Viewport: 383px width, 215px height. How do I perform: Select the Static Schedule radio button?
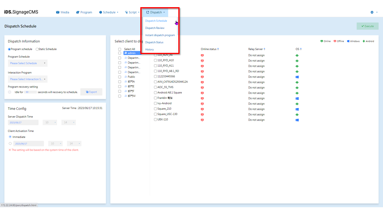pos(37,49)
